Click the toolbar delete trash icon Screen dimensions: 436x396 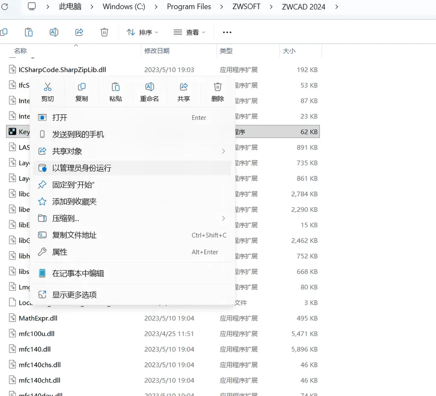[104, 32]
